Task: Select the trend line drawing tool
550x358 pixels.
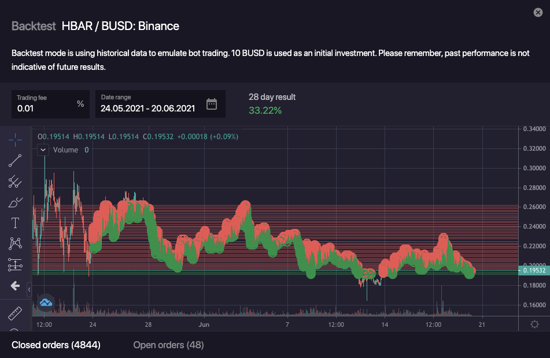Action: click(15, 161)
